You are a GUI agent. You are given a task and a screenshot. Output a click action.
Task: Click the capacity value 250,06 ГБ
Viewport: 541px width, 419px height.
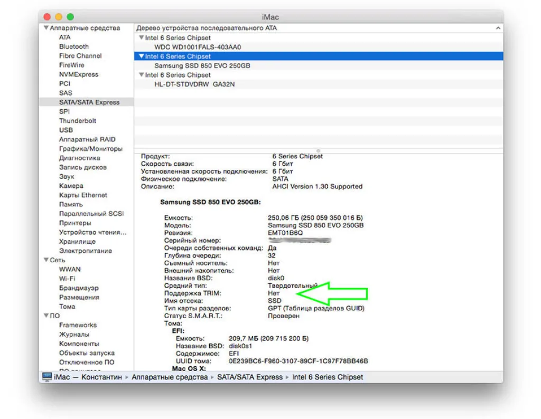283,218
